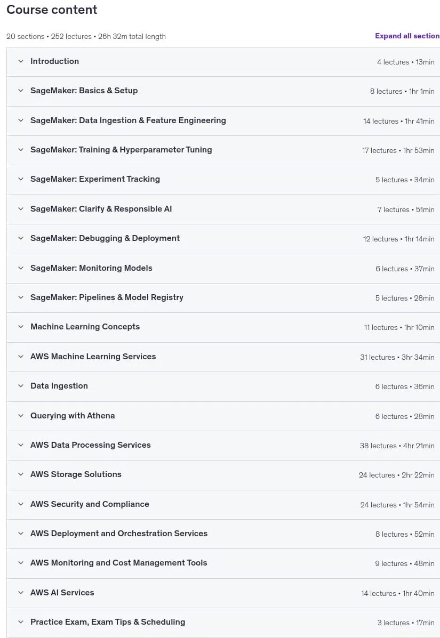Screen dimensions: 440x638
Task: Expand Practice Exam, Exam Tips & Scheduling
Action: point(223,623)
